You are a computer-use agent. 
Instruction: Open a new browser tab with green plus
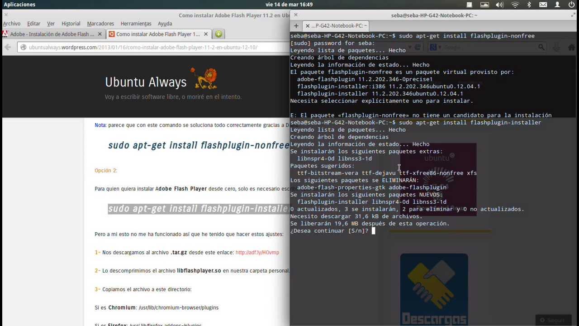point(218,34)
